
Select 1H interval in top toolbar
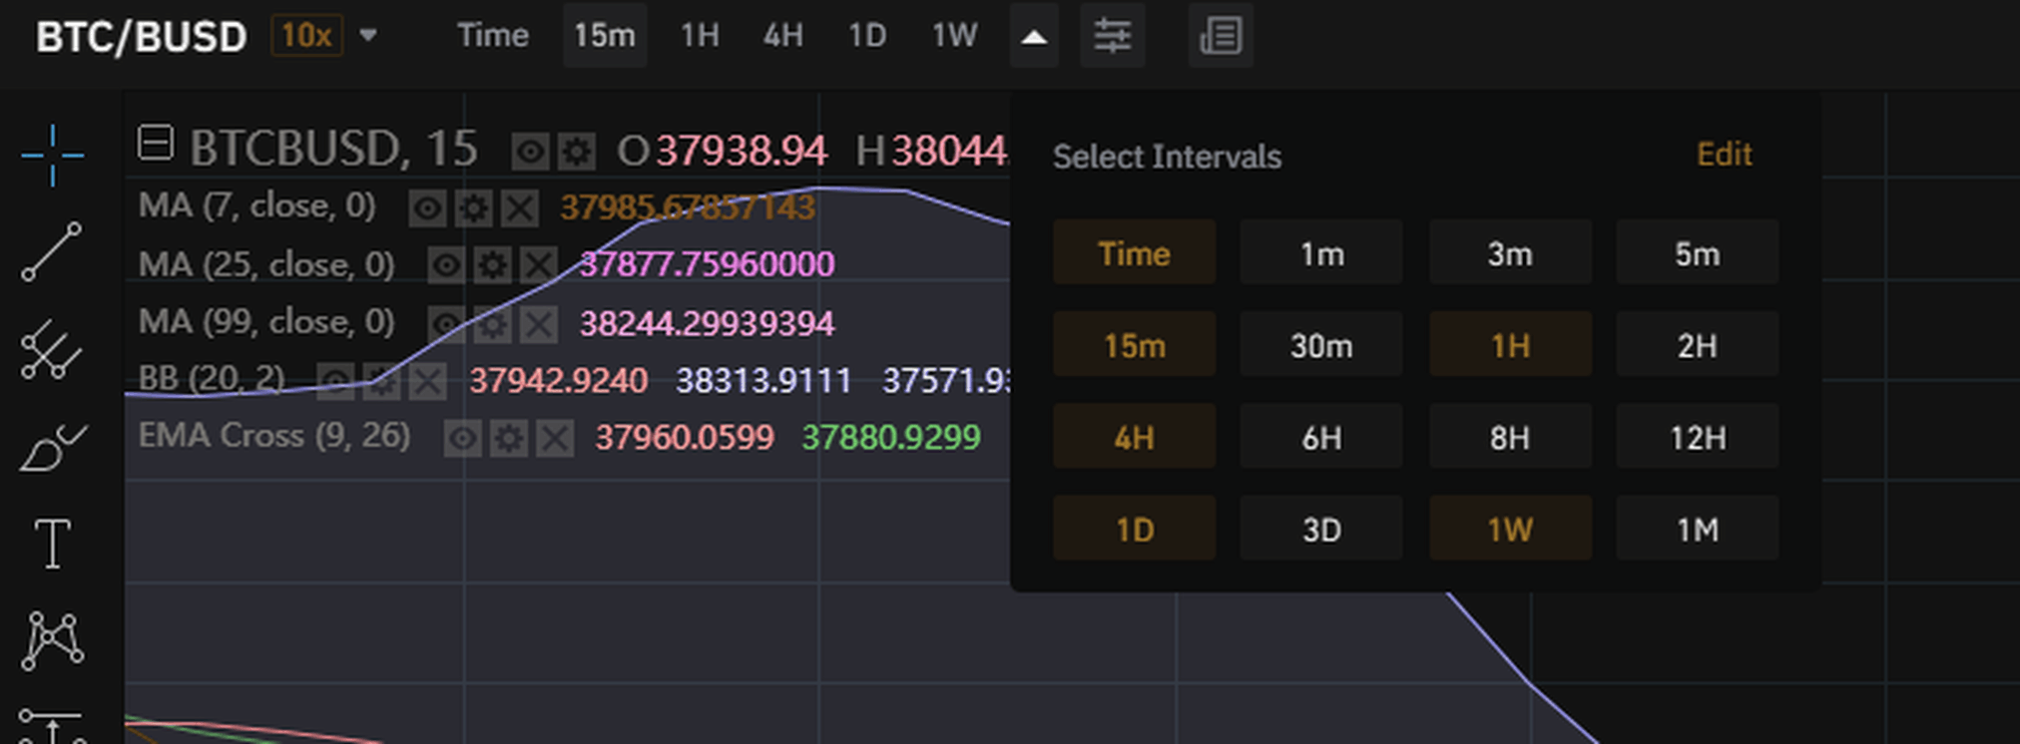(x=700, y=36)
